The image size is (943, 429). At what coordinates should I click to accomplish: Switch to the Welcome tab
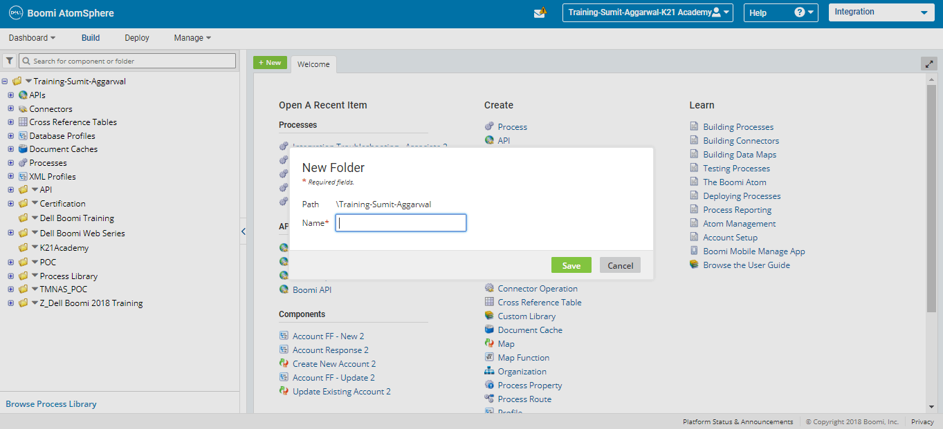click(313, 64)
